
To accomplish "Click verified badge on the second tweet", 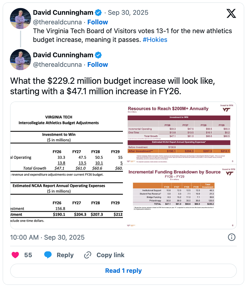I will (98, 55).
